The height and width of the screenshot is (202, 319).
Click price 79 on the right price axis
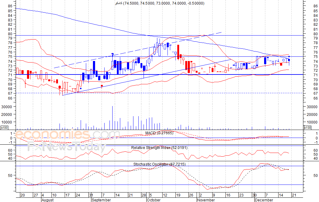click(316, 38)
